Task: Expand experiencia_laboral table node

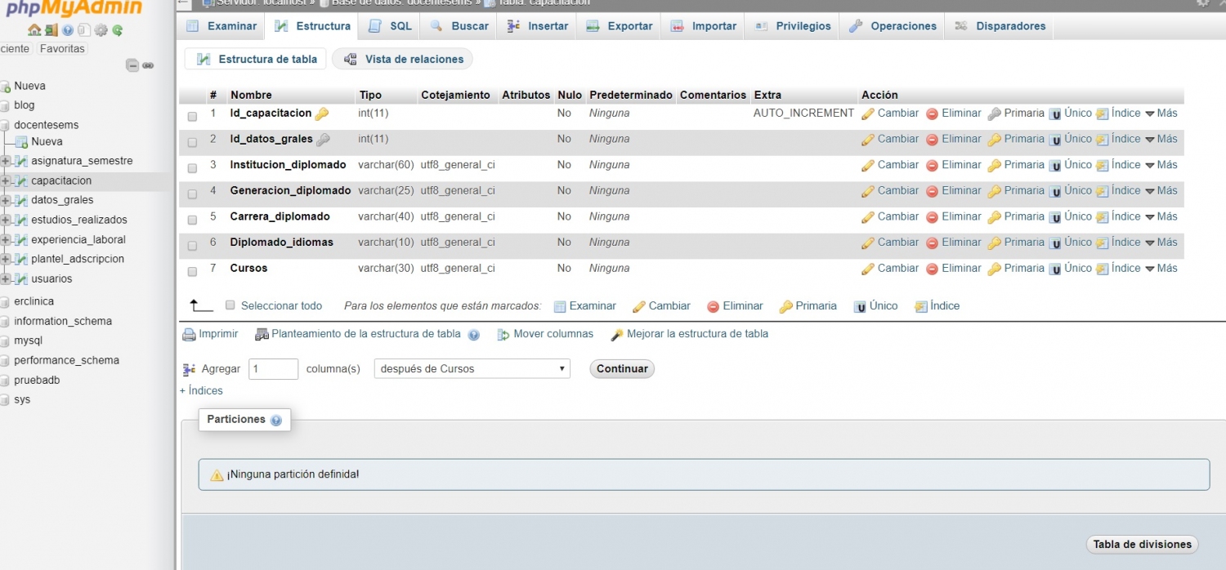Action: point(6,239)
